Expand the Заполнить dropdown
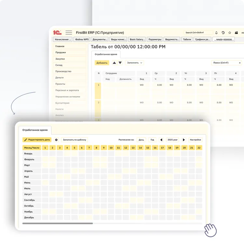This screenshot has height=247, width=244. (x=135, y=63)
